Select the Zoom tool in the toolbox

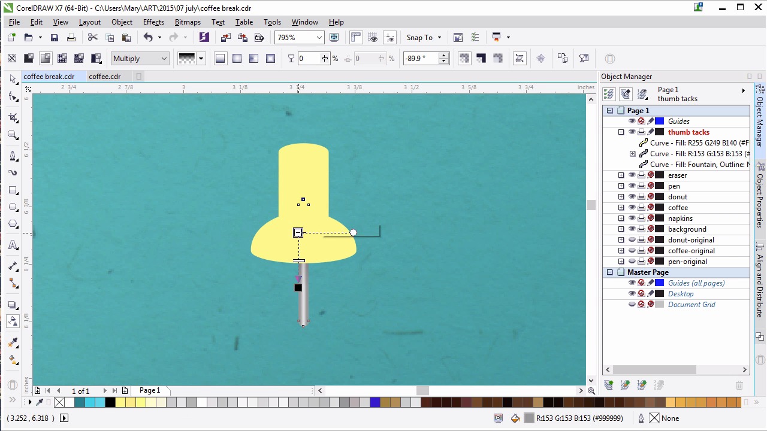(13, 135)
